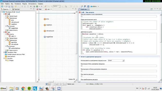This screenshot has width=162, height=91.
Task: Open the dropdown arrow next to Войти
Action: [98, 6]
